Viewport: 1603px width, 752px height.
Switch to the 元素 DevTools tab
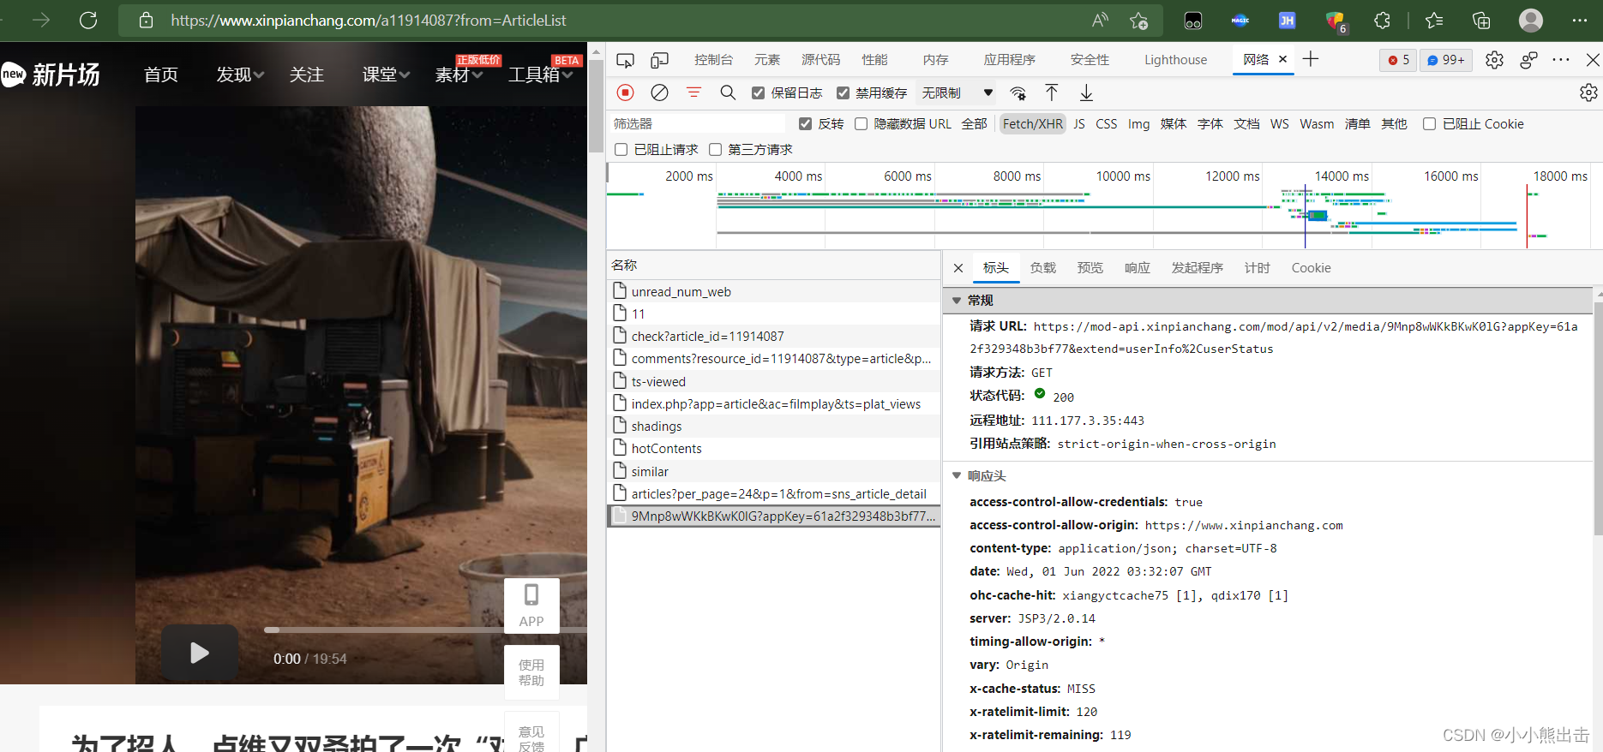click(x=767, y=60)
